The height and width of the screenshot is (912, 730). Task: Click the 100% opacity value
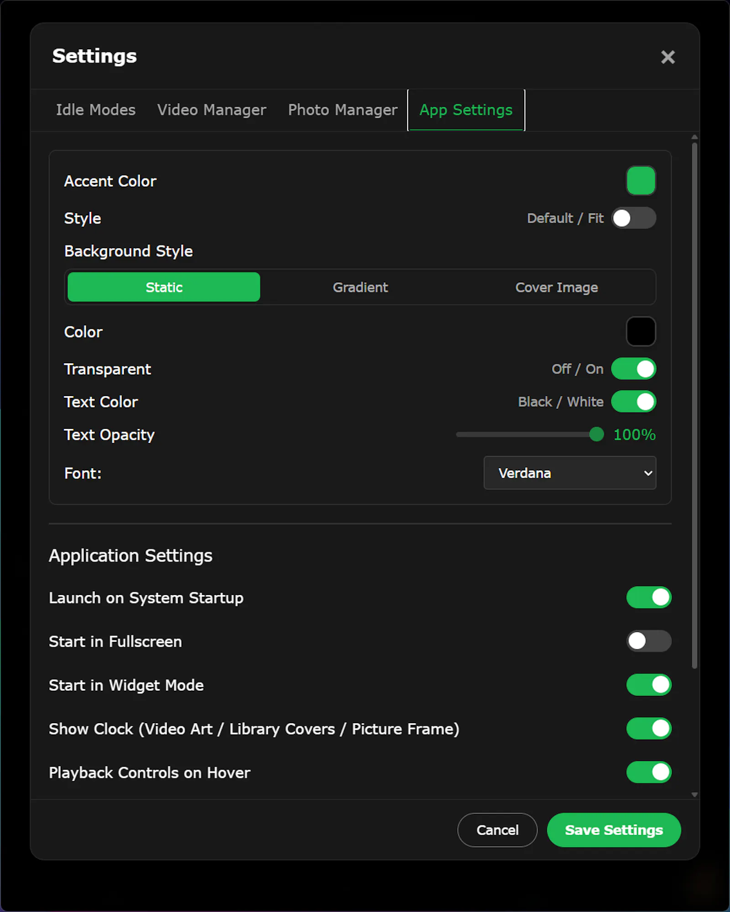click(634, 434)
